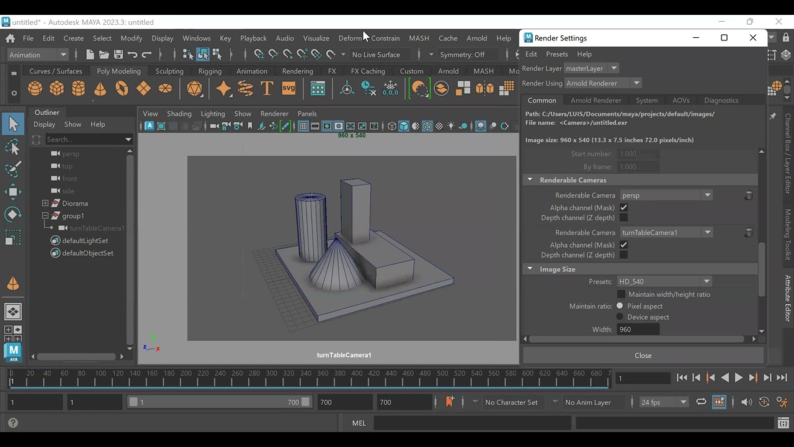
Task: Expand the Diorama node in Outliner
Action: pyautogui.click(x=45, y=204)
